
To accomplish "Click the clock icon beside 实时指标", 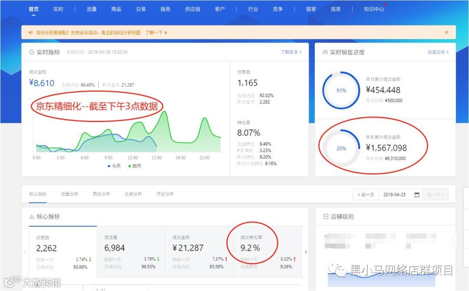I will pyautogui.click(x=32, y=52).
